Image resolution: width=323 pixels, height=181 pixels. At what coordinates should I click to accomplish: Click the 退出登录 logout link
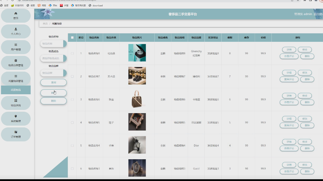tap(318, 14)
